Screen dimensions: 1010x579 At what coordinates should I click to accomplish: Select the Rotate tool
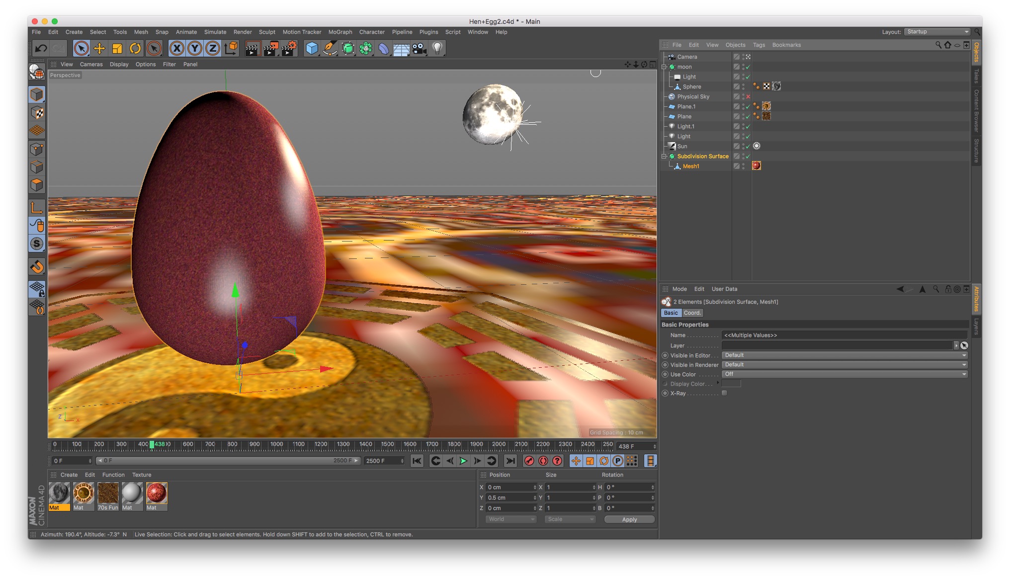pos(135,48)
